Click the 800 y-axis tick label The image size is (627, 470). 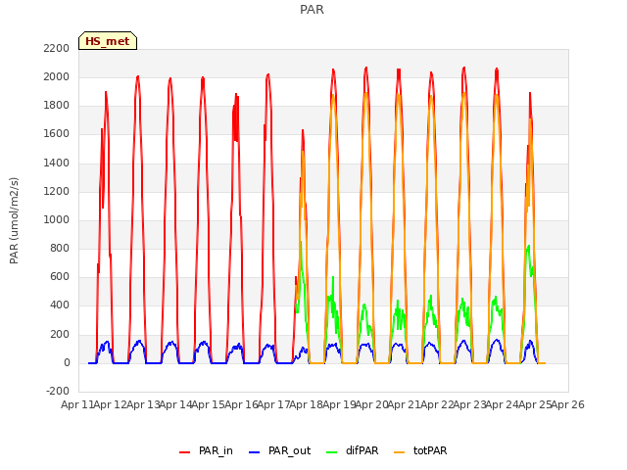pyautogui.click(x=60, y=248)
